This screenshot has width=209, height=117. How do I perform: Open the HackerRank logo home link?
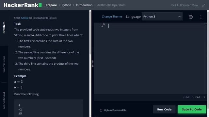23,5
